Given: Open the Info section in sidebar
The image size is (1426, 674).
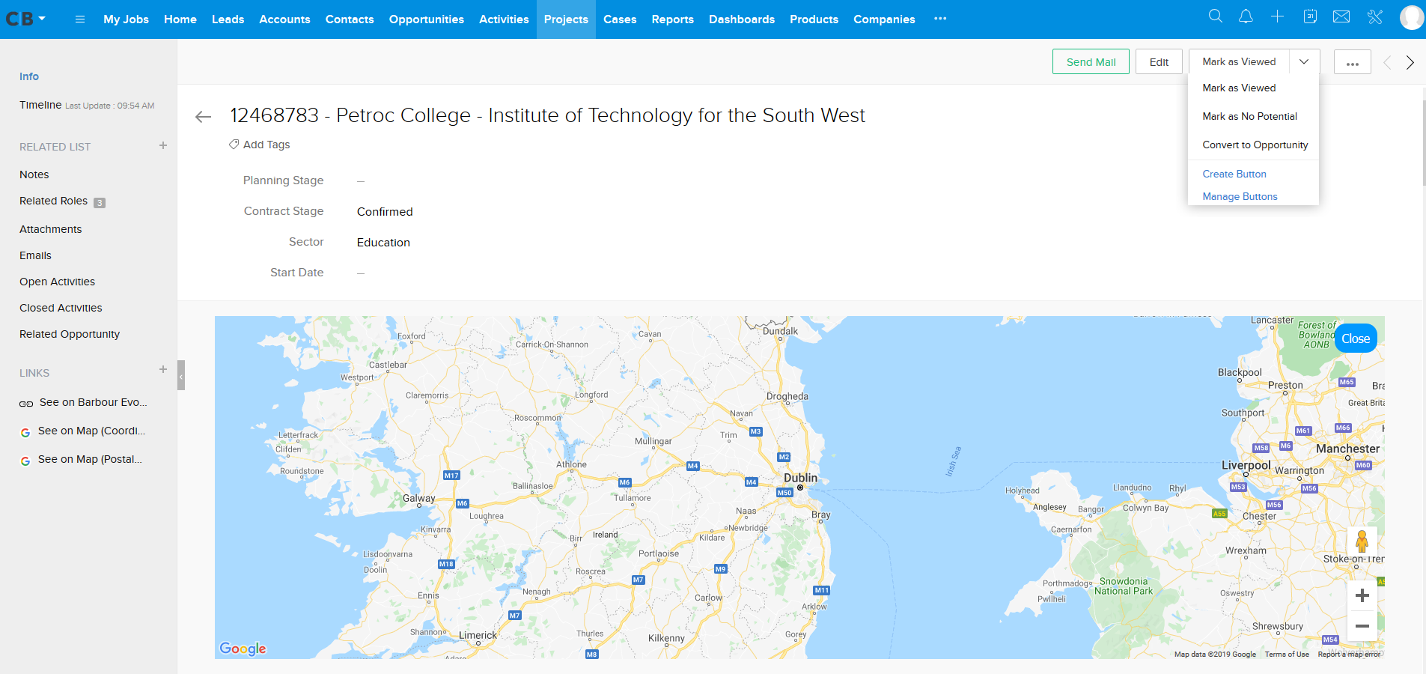Looking at the screenshot, I should click(29, 76).
